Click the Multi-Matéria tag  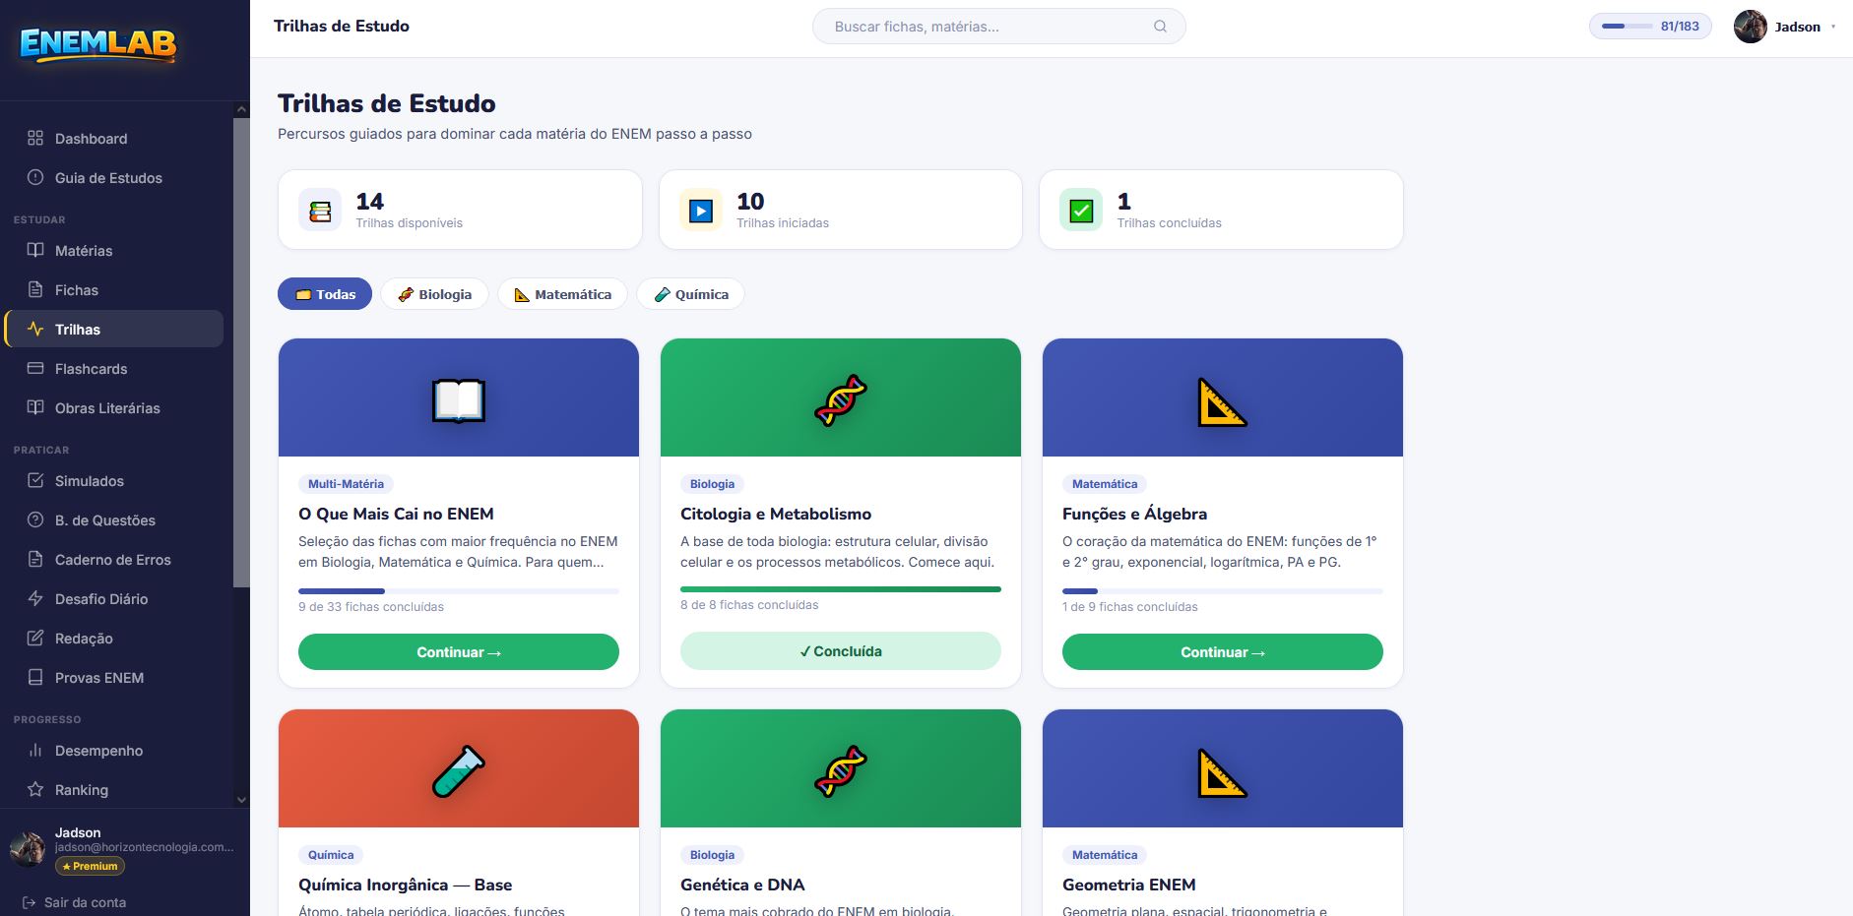pos(346,483)
